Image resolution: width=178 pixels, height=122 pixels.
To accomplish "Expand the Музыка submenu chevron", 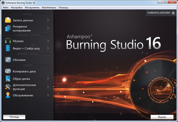I will [x=48, y=41].
